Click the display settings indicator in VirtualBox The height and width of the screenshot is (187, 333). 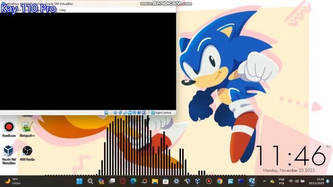[134, 113]
